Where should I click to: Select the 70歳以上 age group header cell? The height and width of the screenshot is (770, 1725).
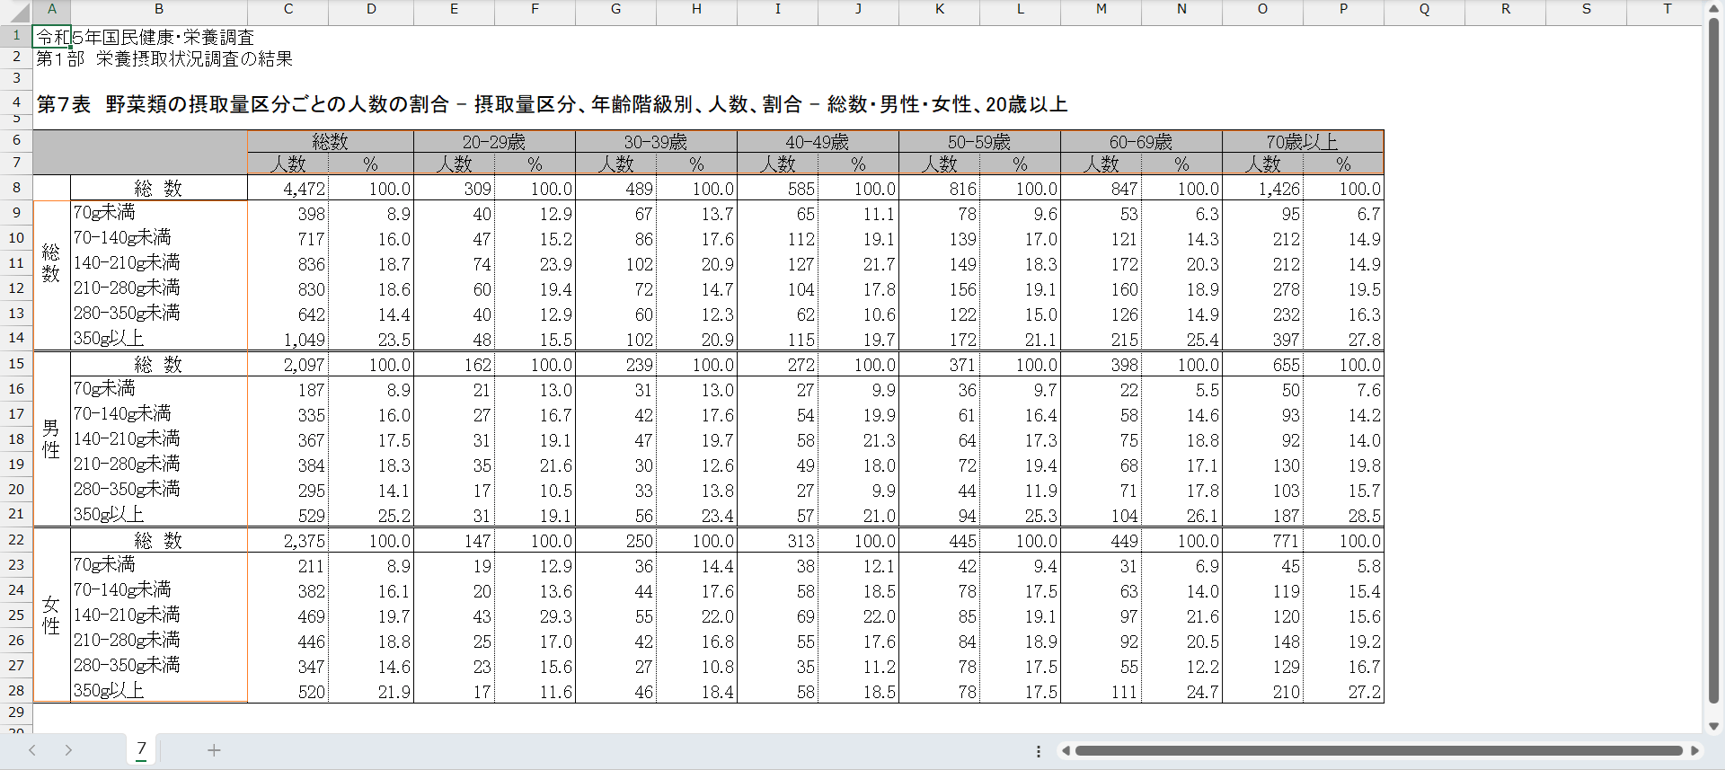(x=1302, y=141)
